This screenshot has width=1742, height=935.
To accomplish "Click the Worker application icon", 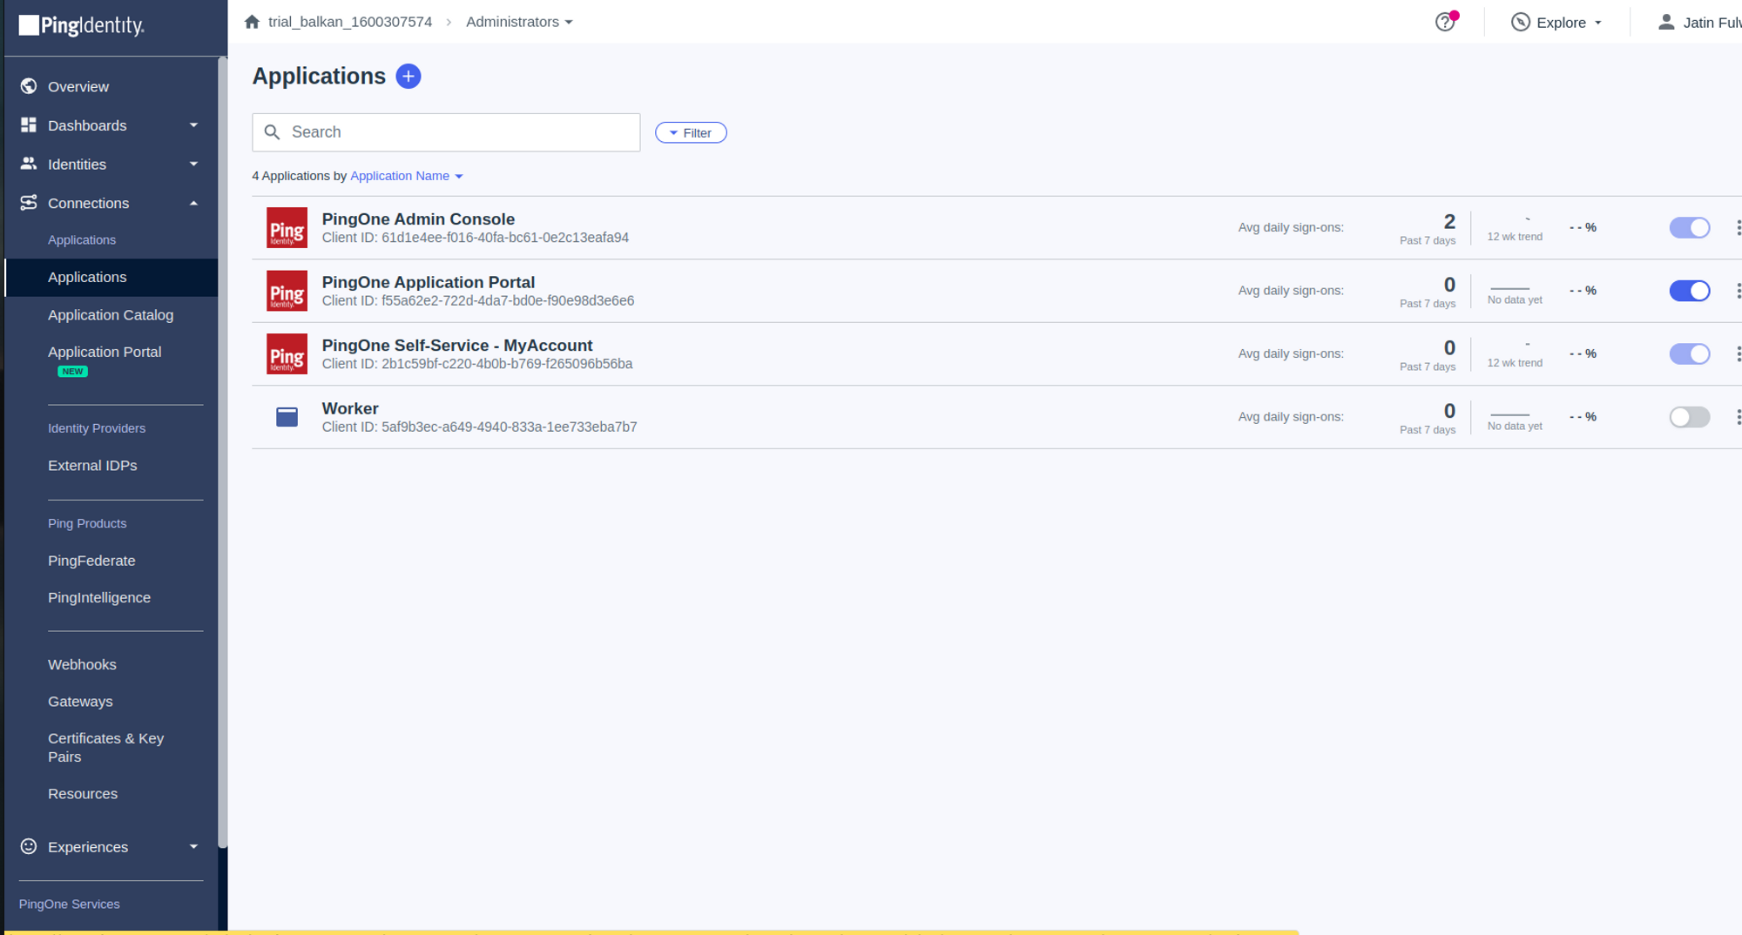I will pos(287,417).
